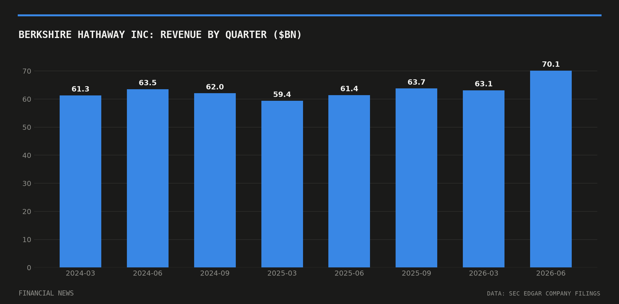Click the 61.4 value label
This screenshot has width=619, height=304.
349,89
